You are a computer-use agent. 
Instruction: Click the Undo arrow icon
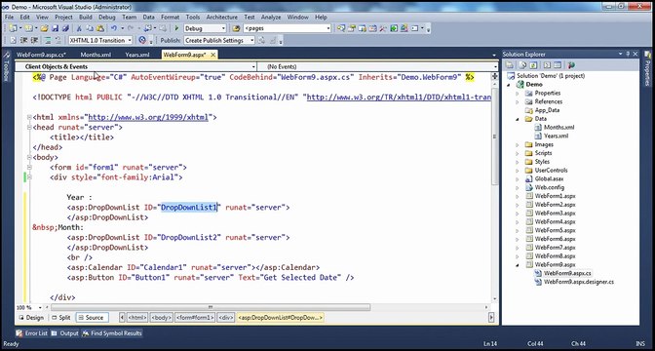[x=114, y=28]
